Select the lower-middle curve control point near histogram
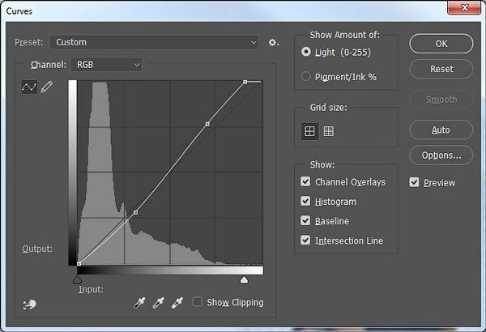The width and height of the screenshot is (486, 332). click(x=135, y=212)
